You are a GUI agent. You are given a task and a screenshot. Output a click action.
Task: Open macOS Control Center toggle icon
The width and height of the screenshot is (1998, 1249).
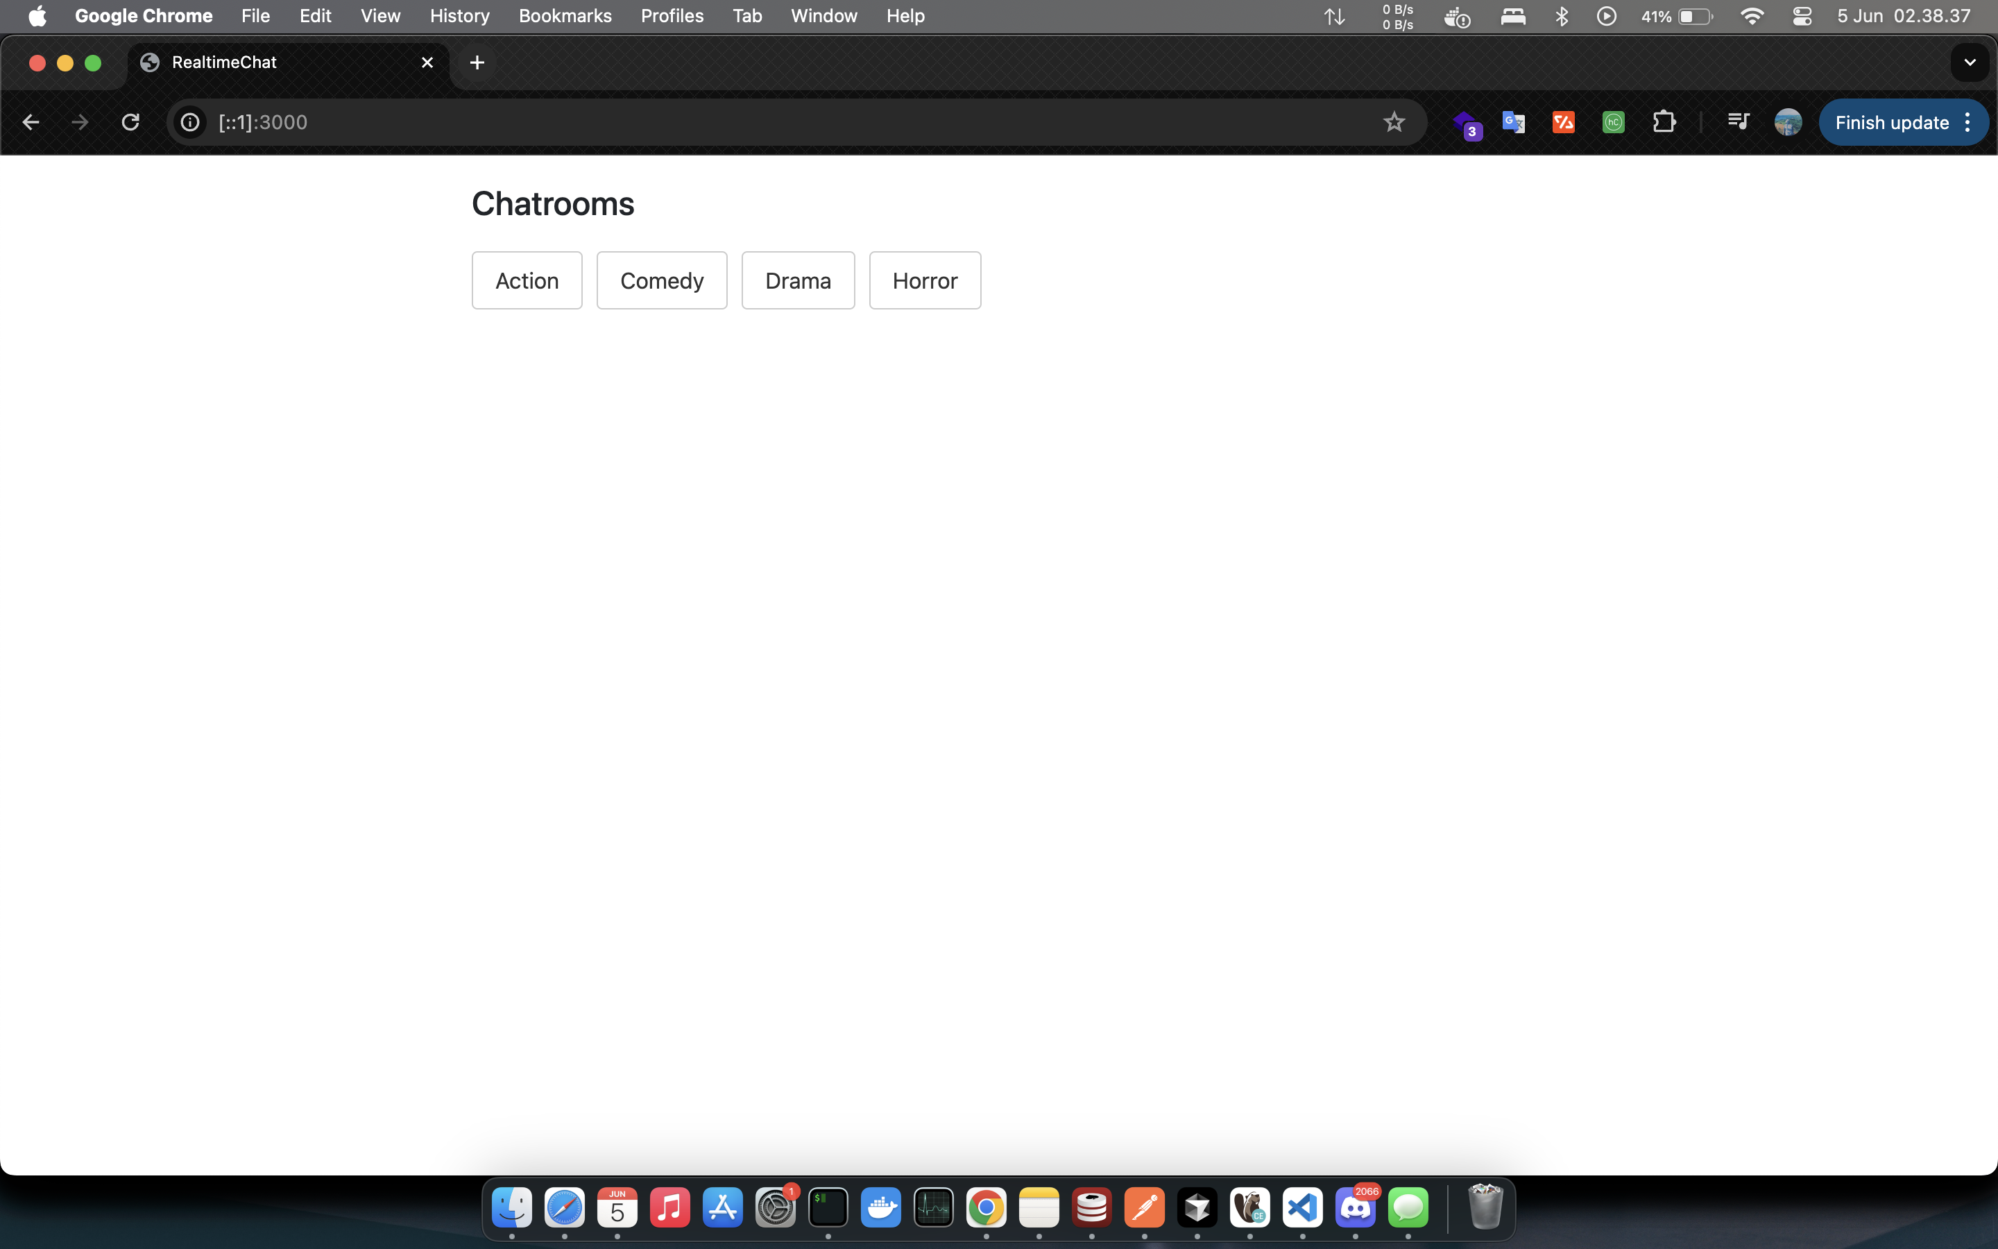click(1802, 16)
